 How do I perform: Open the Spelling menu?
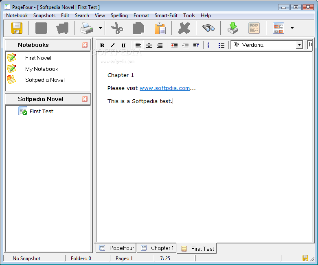coord(119,15)
